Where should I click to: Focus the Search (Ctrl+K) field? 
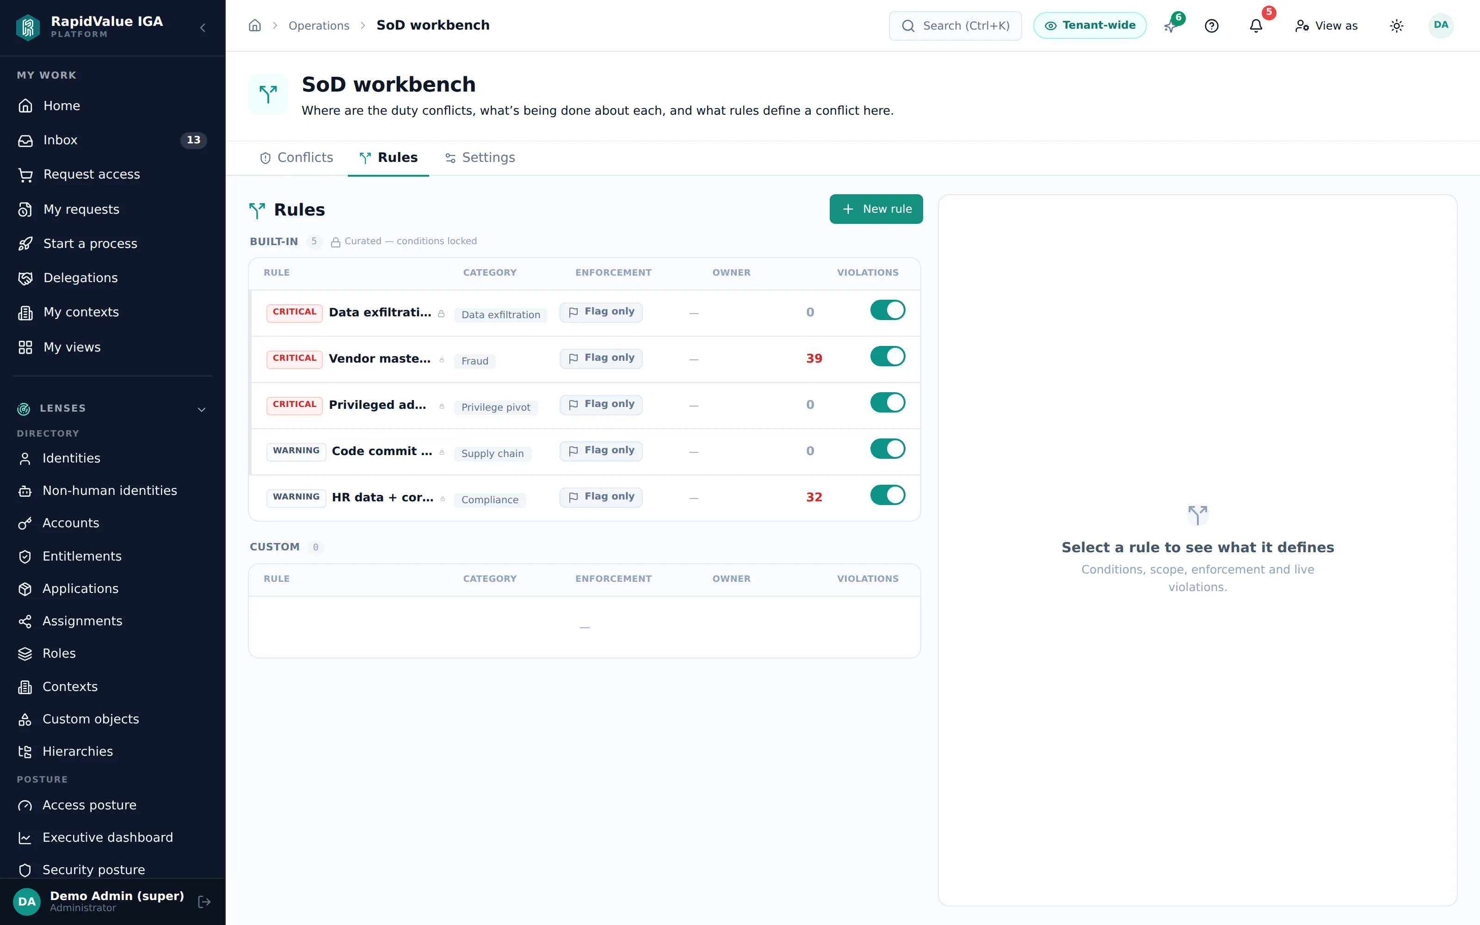coord(955,26)
